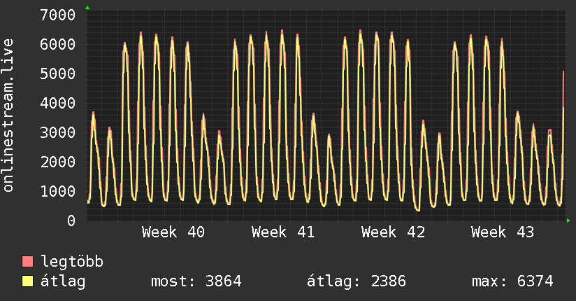Click the 3000 y-axis label
This screenshot has height=301, width=576.
58,132
